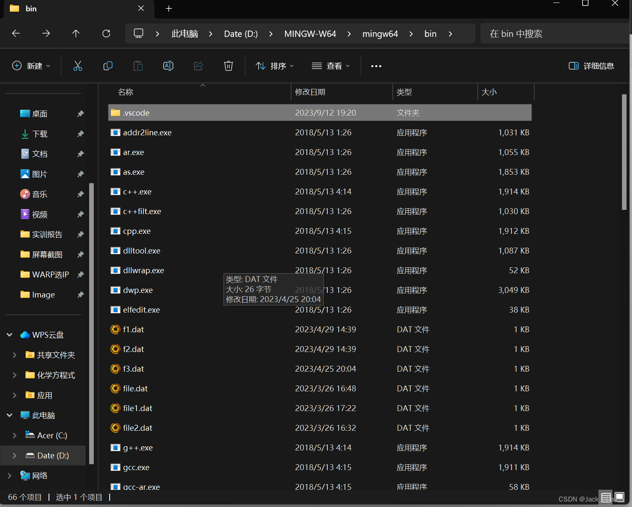The width and height of the screenshot is (632, 507).
Task: Expand the Date (D:) drive node
Action: point(15,455)
